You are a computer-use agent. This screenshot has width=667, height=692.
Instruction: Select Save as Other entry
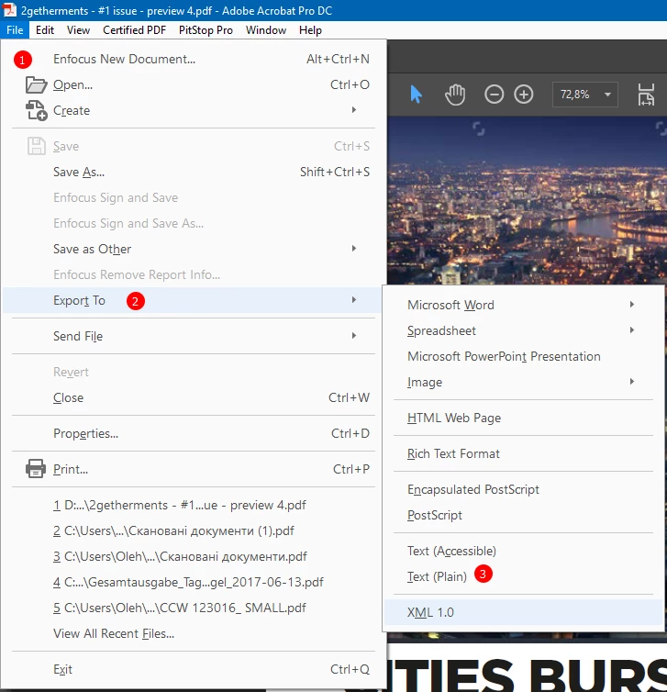[x=193, y=249]
